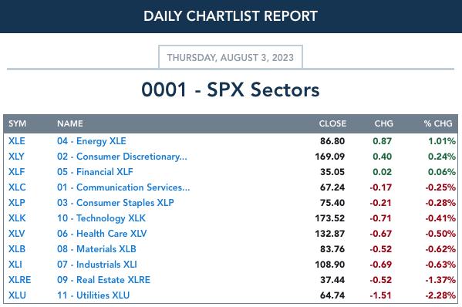This screenshot has height=307, width=462.
Task: Open the XLE symbol link
Action: [x=17, y=141]
